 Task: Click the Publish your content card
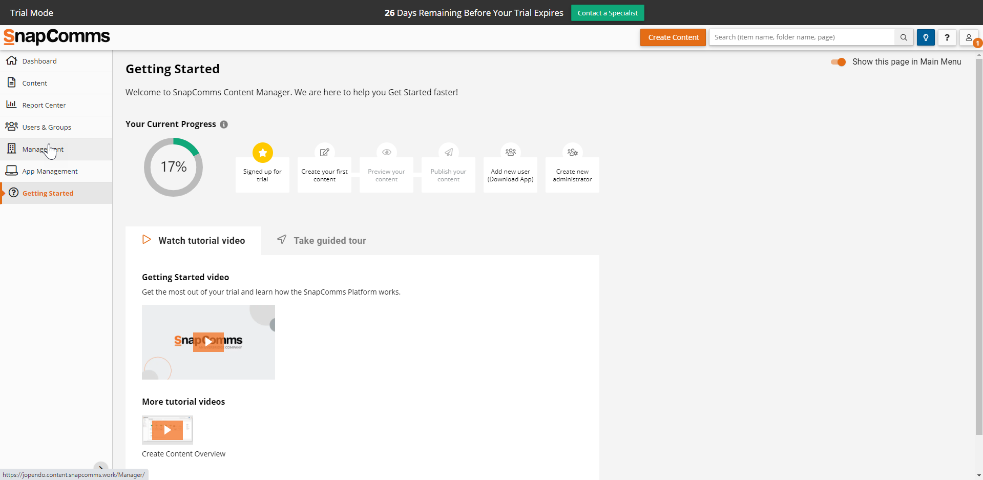point(448,175)
